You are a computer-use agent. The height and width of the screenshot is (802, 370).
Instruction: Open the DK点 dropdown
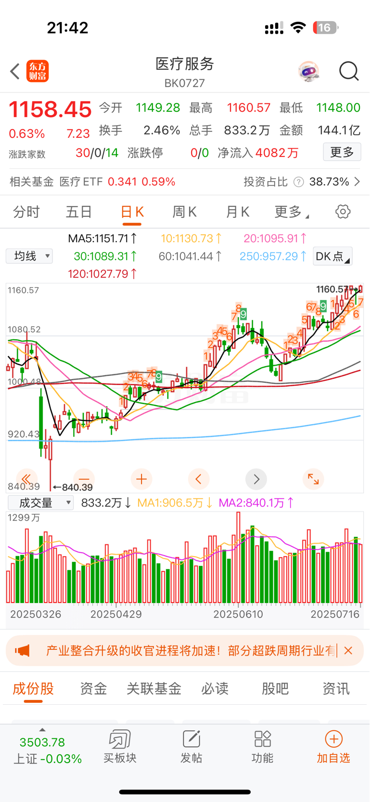tap(332, 256)
